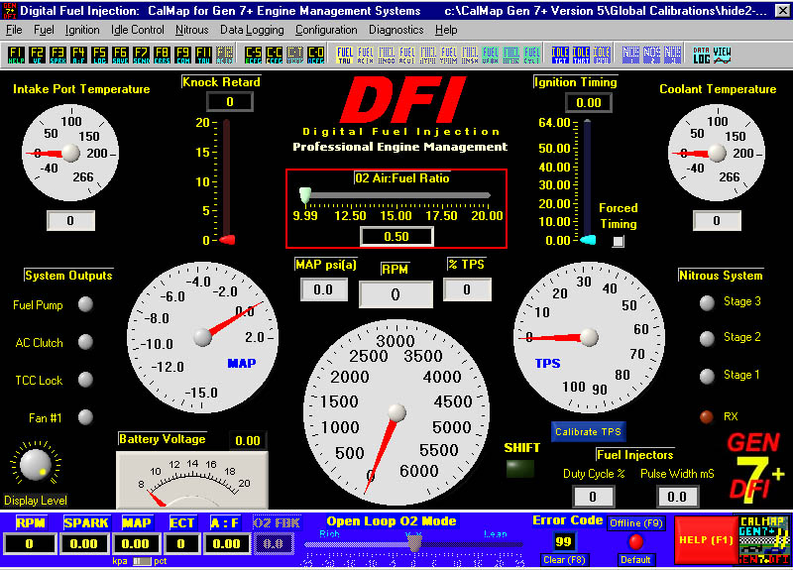Click the Default button

(635, 559)
